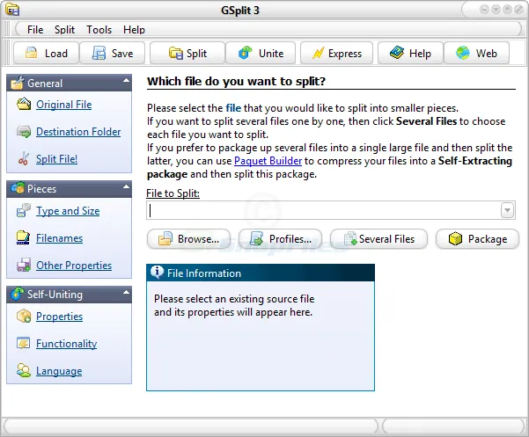Click the 'Which file do you want to split?' heading
Image resolution: width=529 pixels, height=437 pixels.
tap(236, 81)
